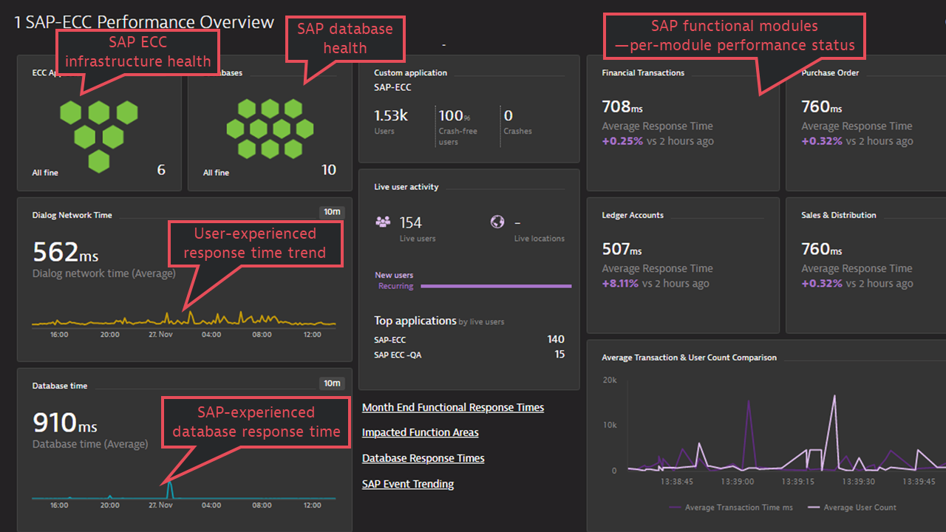Screen dimensions: 946x532
Task: Click the live users people icon
Action: click(x=383, y=222)
